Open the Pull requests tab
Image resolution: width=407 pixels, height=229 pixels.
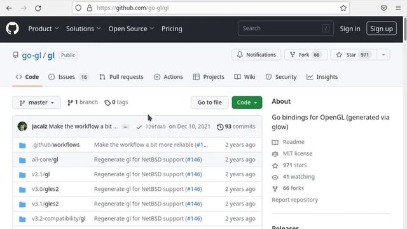[x=121, y=77]
